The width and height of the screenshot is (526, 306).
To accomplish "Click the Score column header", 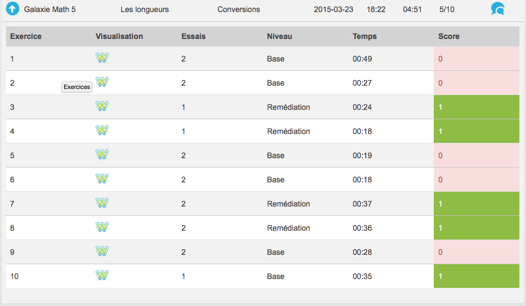I will click(x=449, y=36).
